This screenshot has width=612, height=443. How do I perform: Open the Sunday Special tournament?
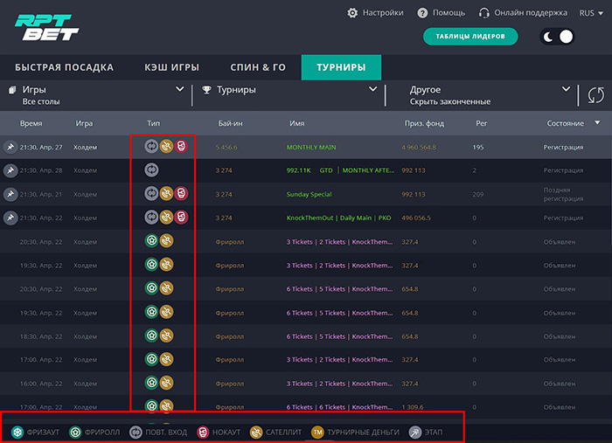(309, 194)
